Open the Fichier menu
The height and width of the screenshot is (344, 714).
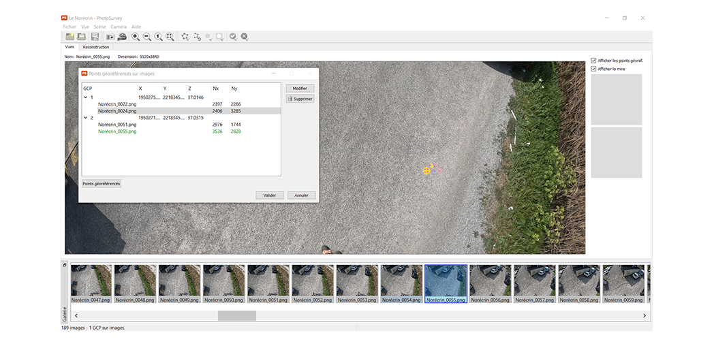pyautogui.click(x=69, y=27)
